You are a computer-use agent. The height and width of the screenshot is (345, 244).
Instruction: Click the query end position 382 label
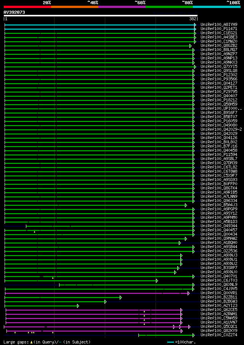[x=193, y=19]
